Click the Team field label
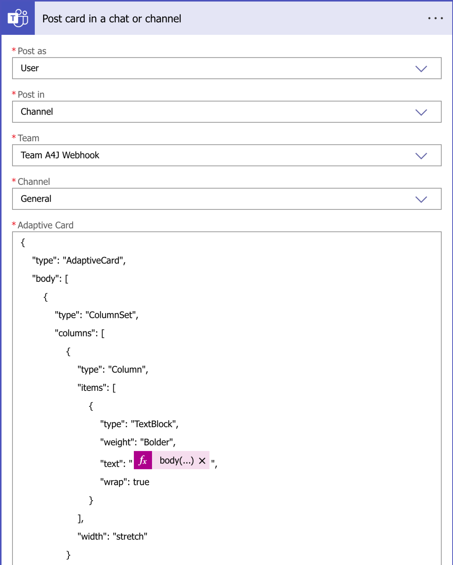453x565 pixels. click(x=28, y=138)
